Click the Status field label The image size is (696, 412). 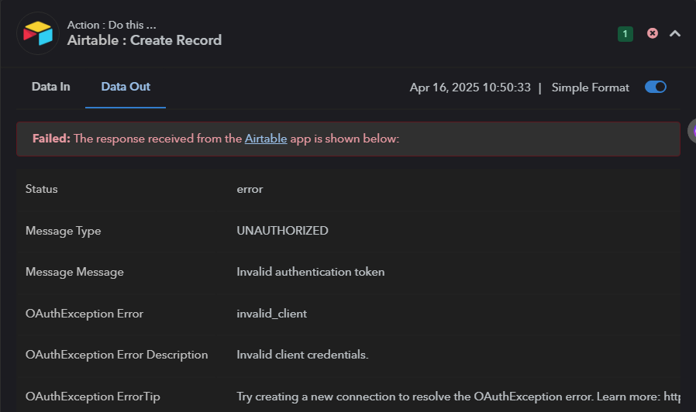[x=41, y=189]
